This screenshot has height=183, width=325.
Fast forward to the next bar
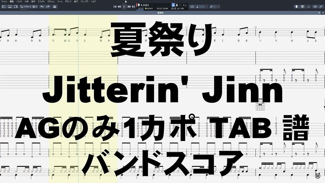point(129,7)
